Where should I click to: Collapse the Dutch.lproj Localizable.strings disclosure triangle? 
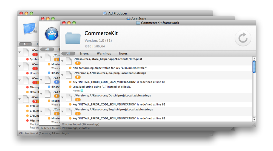tap(62, 98)
